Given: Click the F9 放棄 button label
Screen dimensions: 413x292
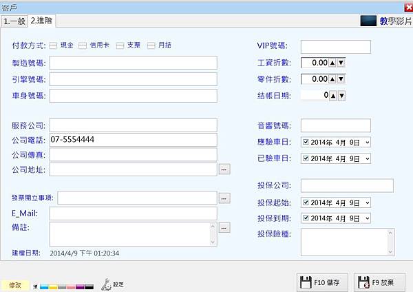Looking at the screenshot, I should (x=383, y=283).
